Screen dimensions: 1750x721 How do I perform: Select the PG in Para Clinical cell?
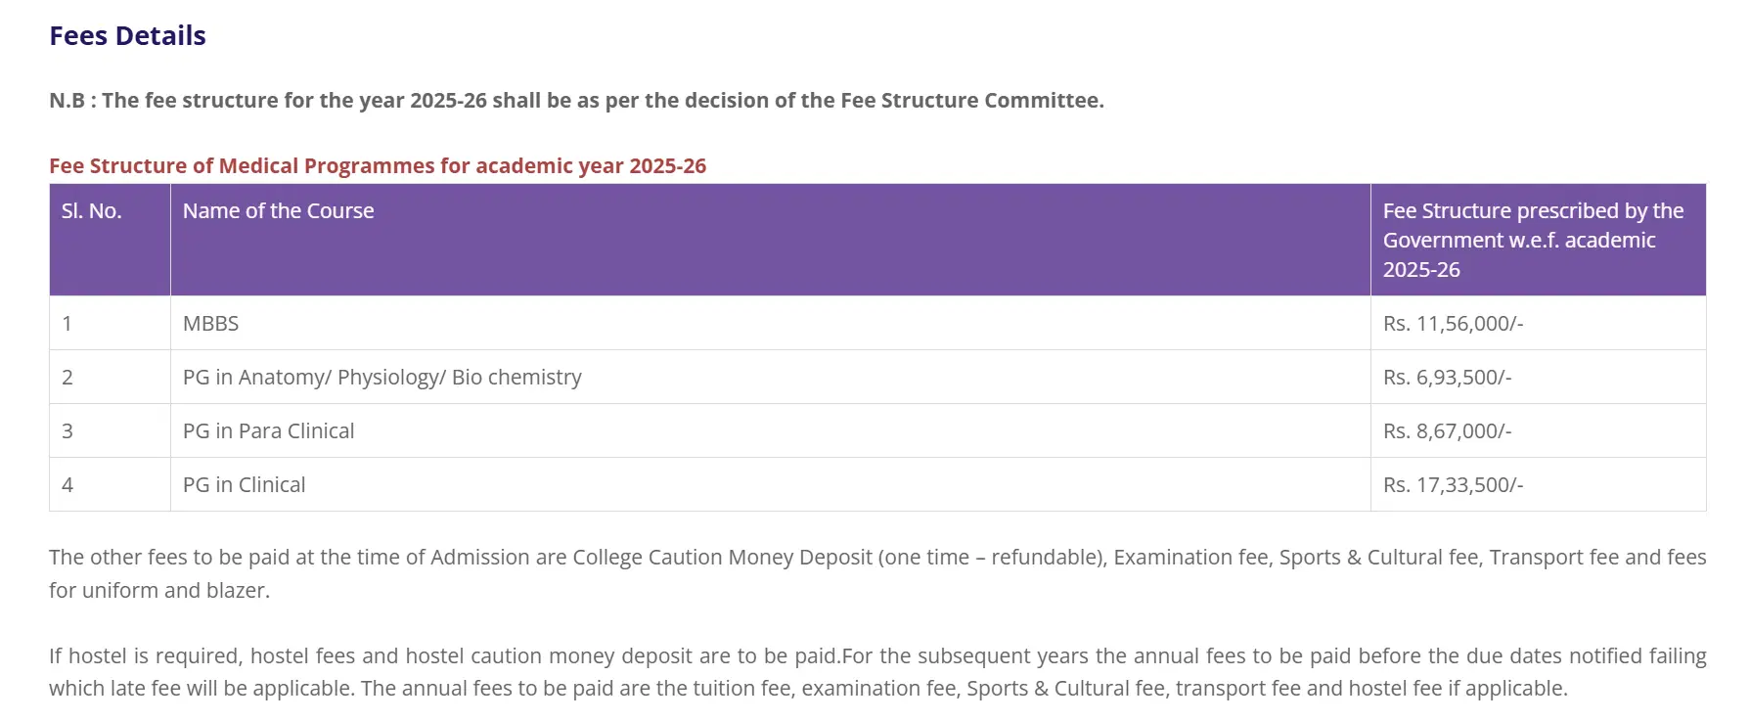point(269,431)
